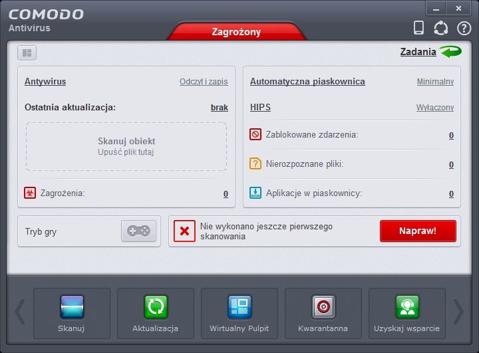Click the 'Aplikacje w piaskownicy:' label
The height and width of the screenshot is (353, 479).
tap(314, 193)
